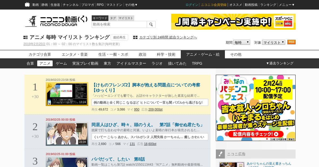Click the grid icon beside the ranking title

(x=26, y=37)
